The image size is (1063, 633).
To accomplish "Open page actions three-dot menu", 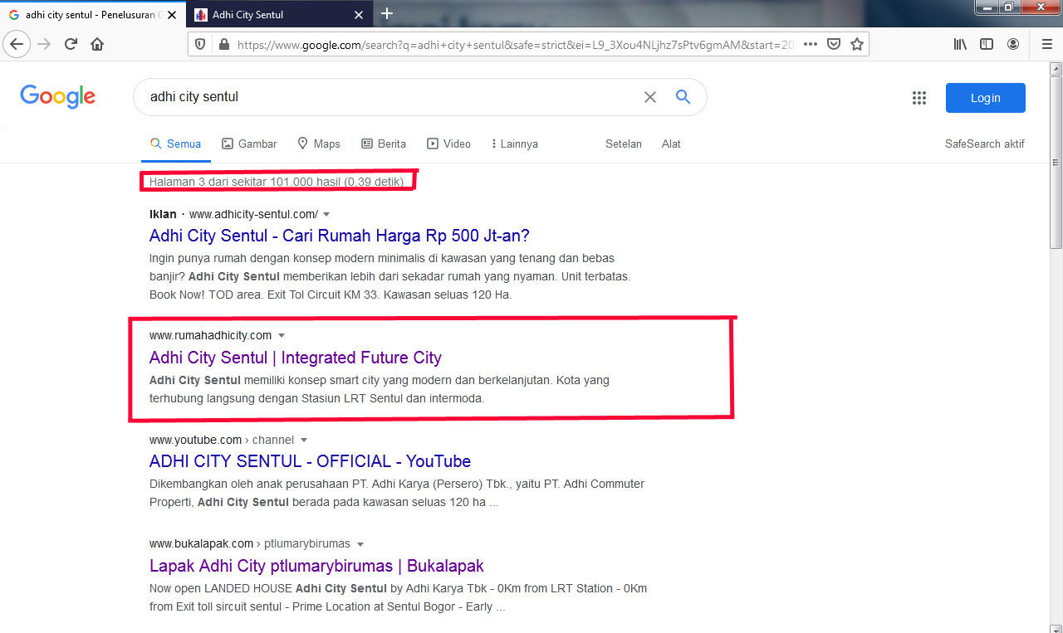I will pos(811,44).
